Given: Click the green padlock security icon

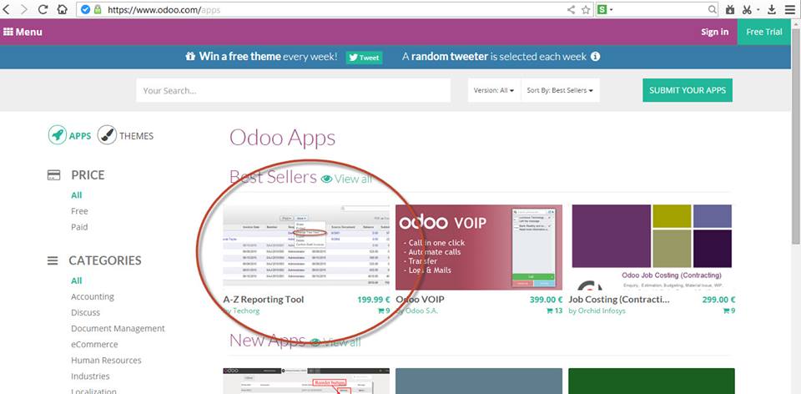Looking at the screenshot, I should [x=98, y=9].
